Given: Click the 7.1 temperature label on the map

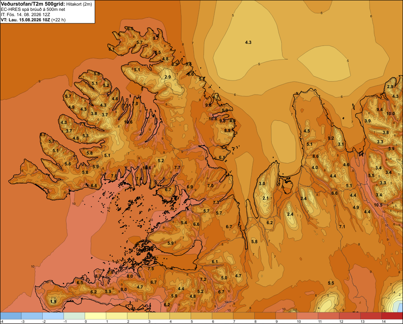Looking at the screenshot, I should [342, 227].
